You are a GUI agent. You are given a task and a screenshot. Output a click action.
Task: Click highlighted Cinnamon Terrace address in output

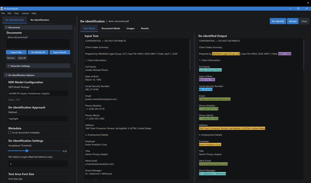(x=232, y=129)
